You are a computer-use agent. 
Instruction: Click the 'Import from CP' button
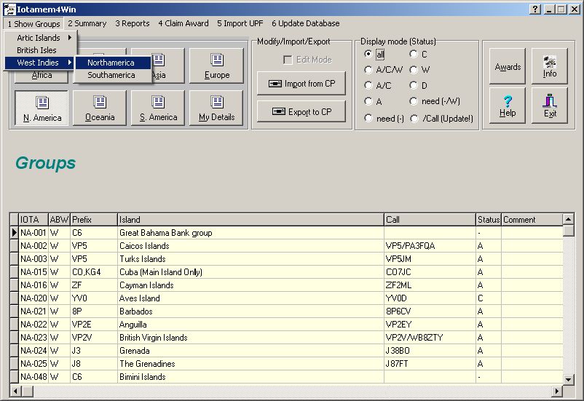(301, 84)
